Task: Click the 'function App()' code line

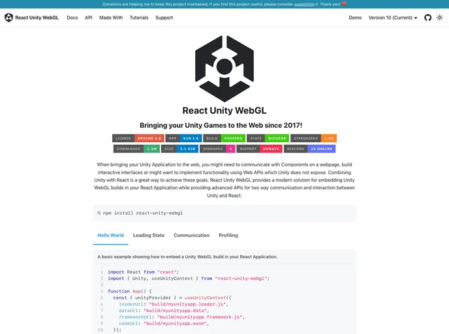Action: click(130, 292)
